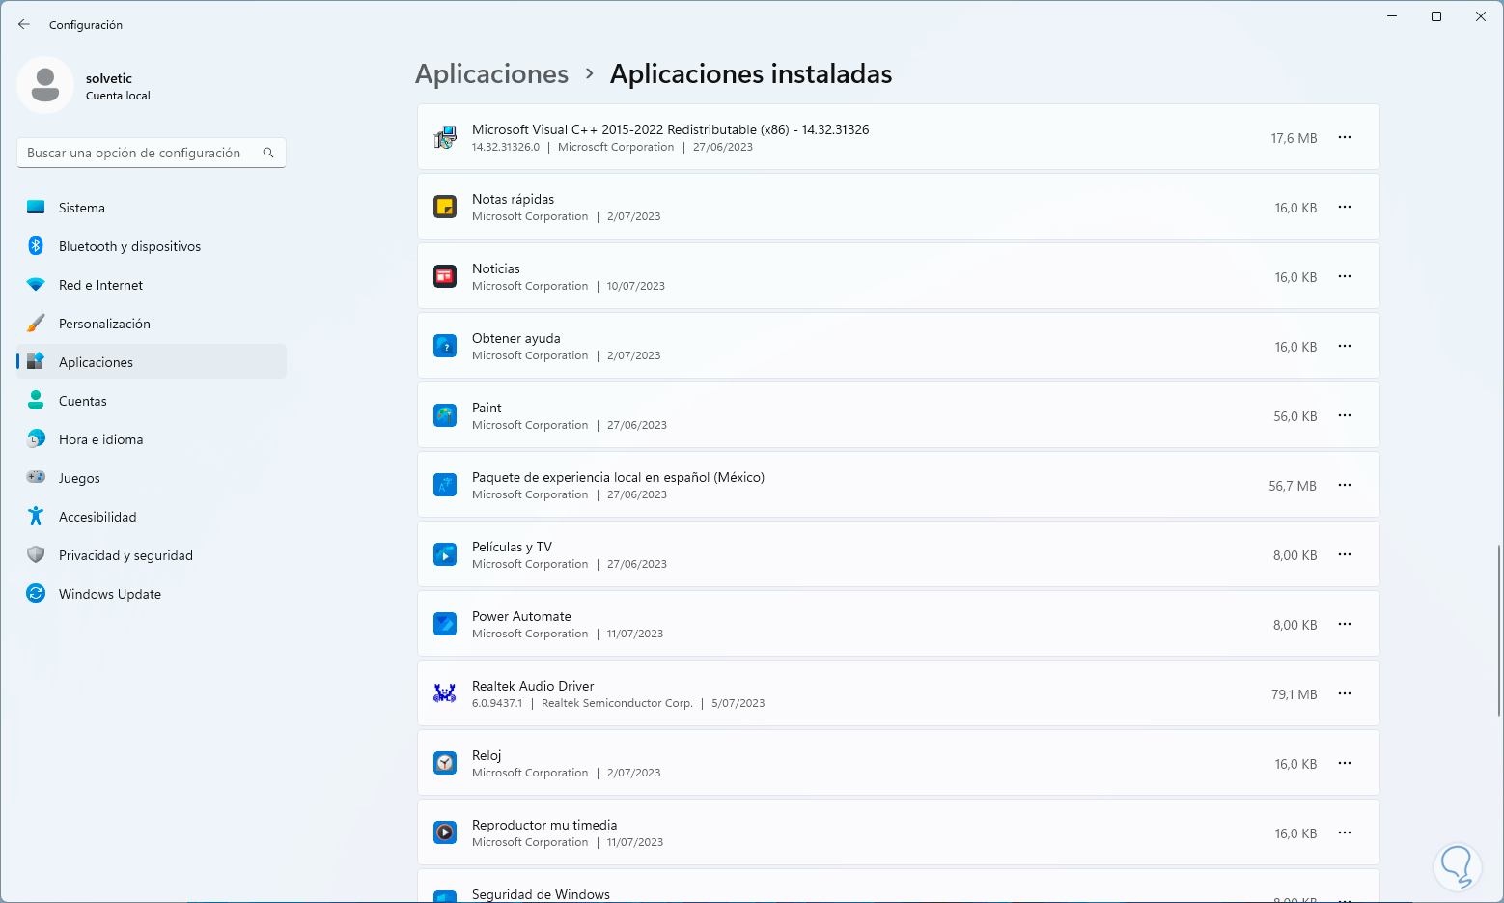Click the Realtek Audio Driver icon
Viewport: 1504px width, 903px height.
point(445,694)
